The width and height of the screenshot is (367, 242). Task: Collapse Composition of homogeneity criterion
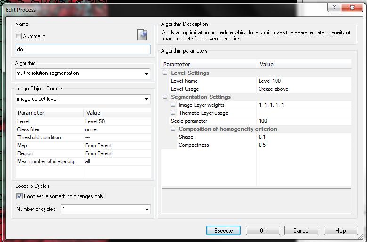pos(173,129)
